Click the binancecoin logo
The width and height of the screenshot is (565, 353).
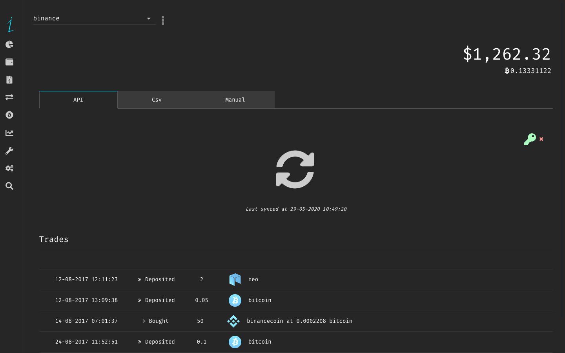tap(233, 321)
